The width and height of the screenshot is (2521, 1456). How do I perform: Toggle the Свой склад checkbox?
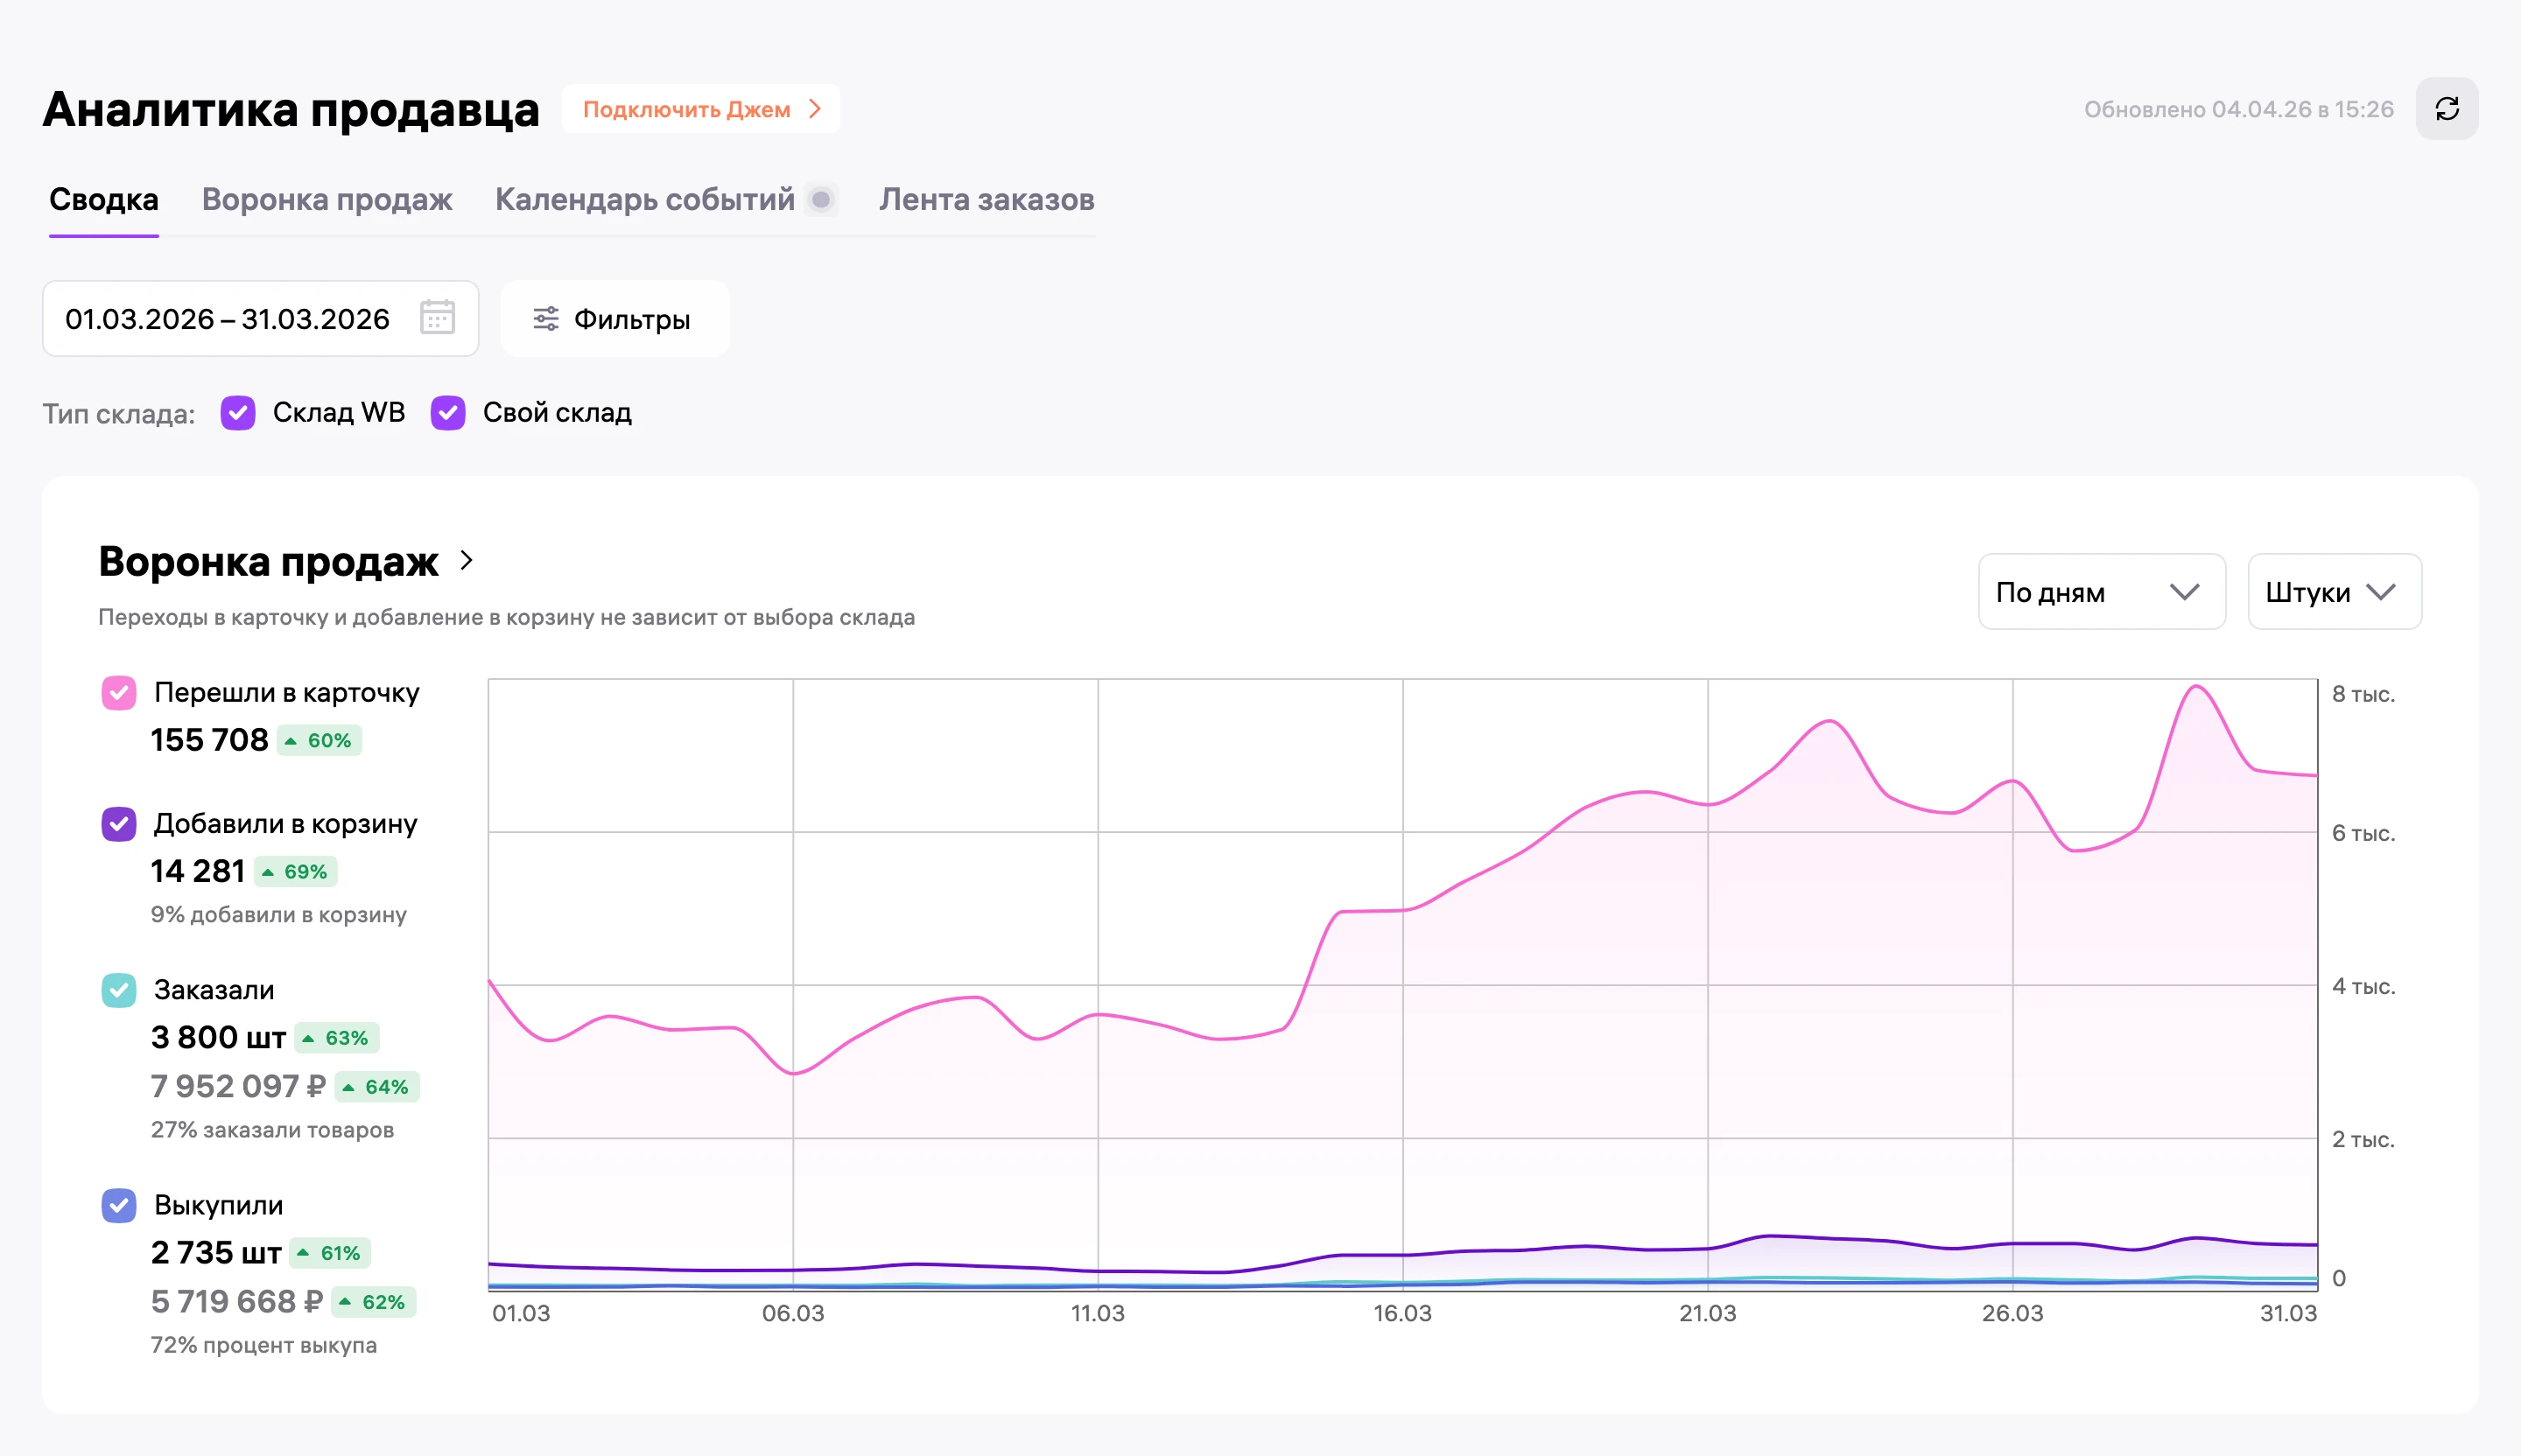point(447,413)
